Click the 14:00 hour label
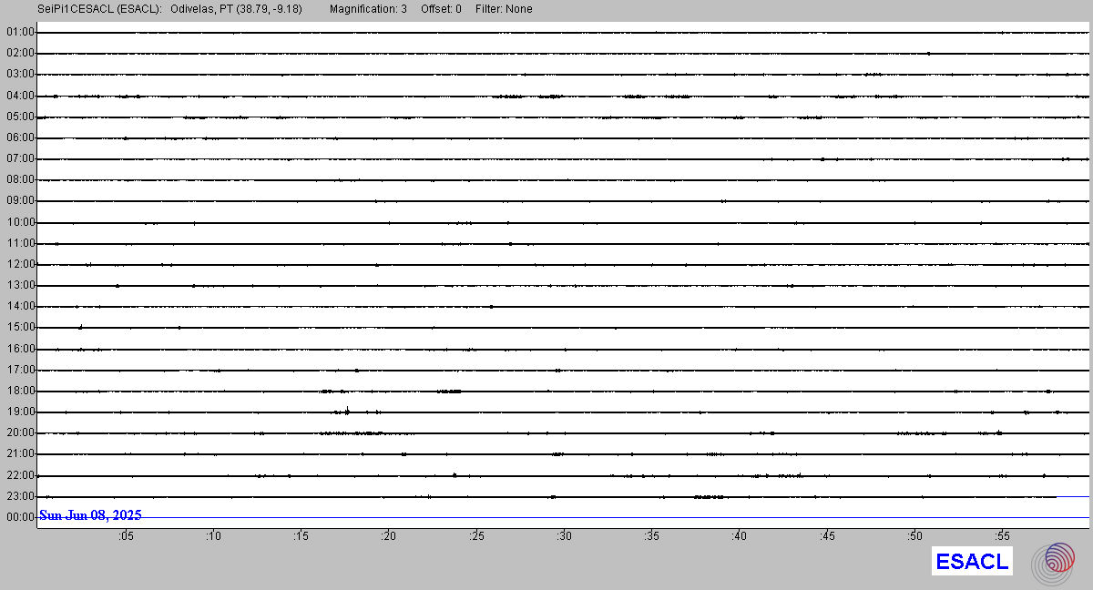The image size is (1093, 590). (x=20, y=306)
